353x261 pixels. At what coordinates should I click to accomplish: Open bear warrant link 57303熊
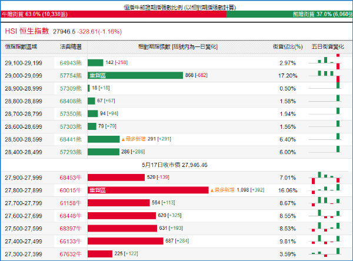[71, 126]
